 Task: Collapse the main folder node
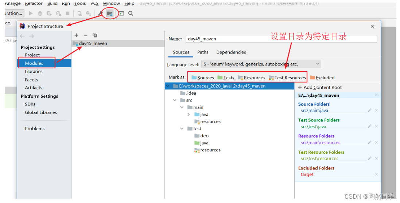182,107
